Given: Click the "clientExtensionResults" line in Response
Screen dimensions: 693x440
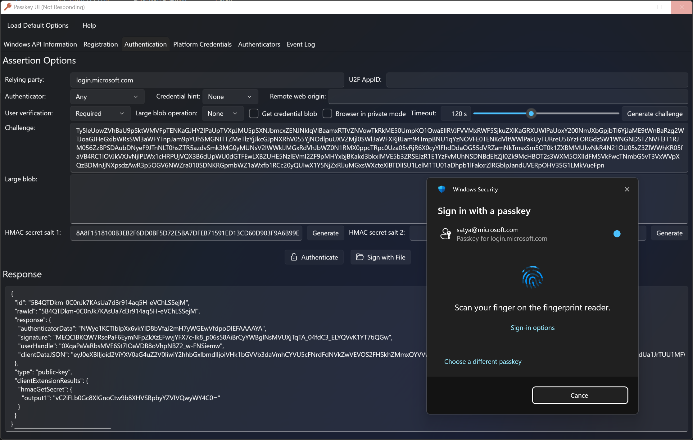Looking at the screenshot, I should [51, 381].
